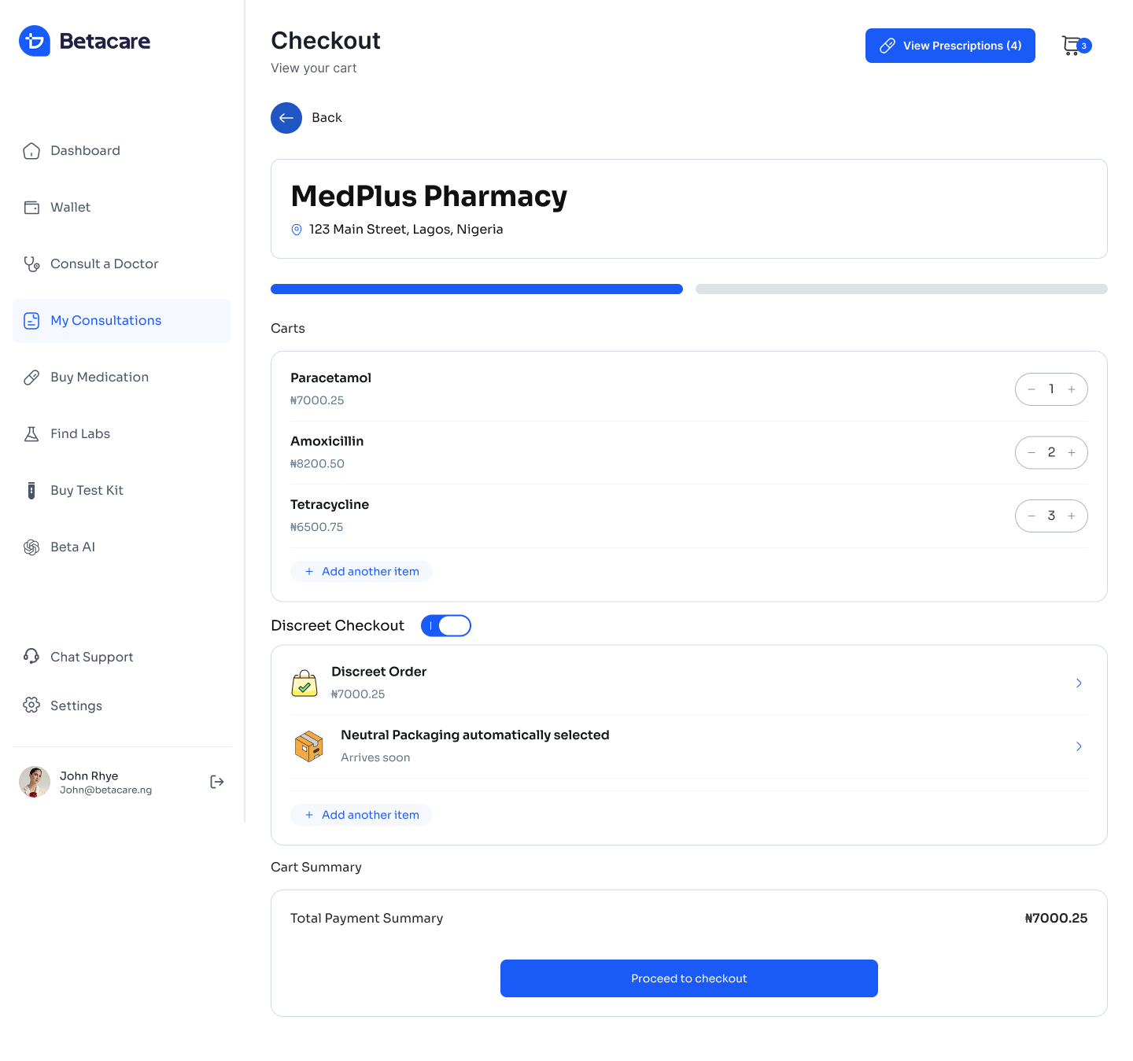Click the completed blue progress step bar
Viewport: 1133px width, 1061px height.
pos(477,289)
